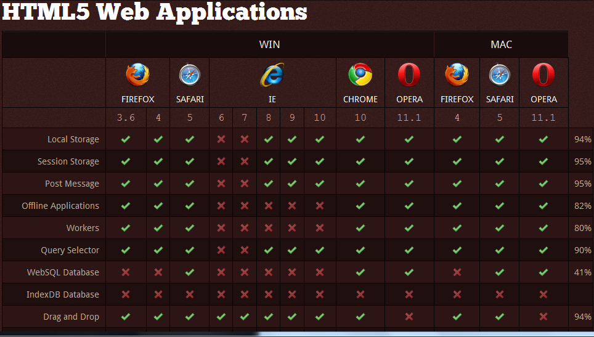Click the IE column label

pos(272,99)
